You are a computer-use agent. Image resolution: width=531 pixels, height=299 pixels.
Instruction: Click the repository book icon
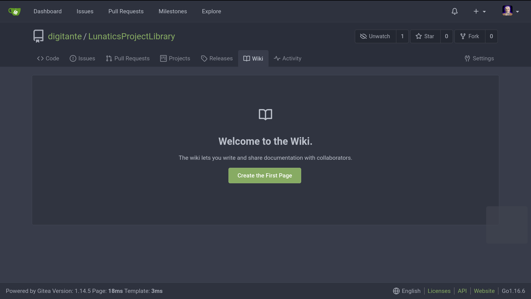pyautogui.click(x=38, y=36)
